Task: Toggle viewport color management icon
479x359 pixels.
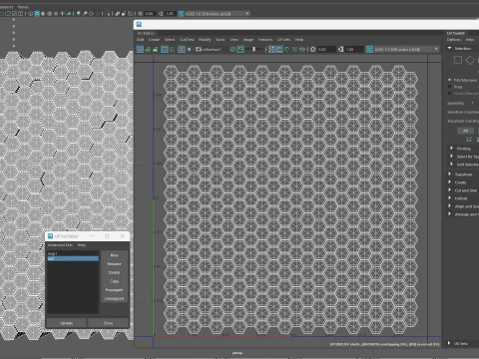Action: pyautogui.click(x=181, y=14)
